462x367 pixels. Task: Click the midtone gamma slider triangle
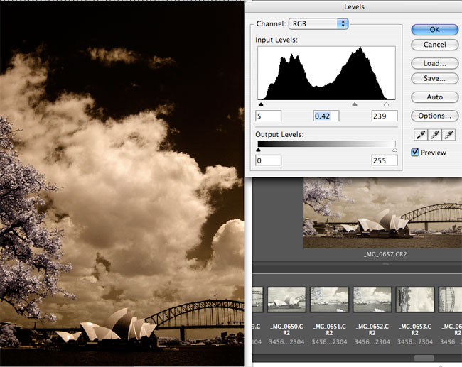pos(355,104)
